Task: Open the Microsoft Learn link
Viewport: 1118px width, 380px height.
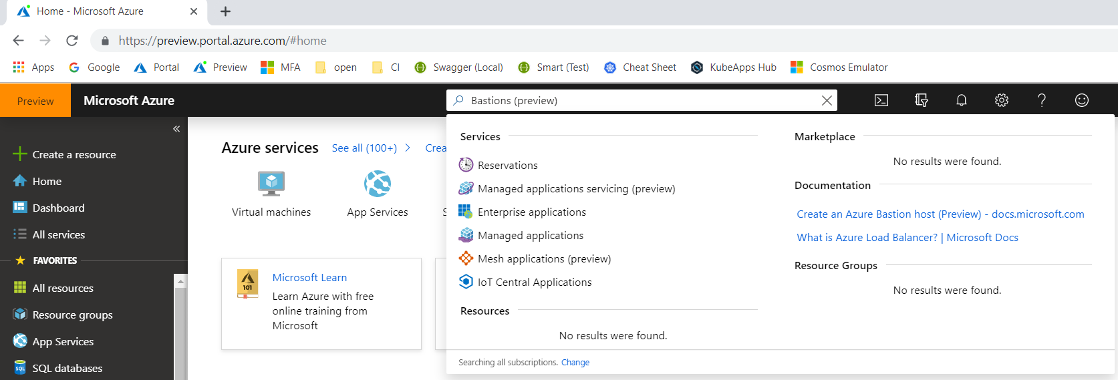Action: pyautogui.click(x=309, y=277)
